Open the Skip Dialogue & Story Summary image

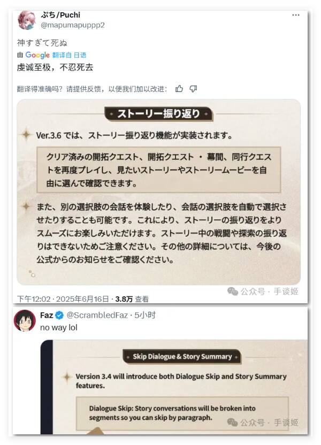point(174,387)
